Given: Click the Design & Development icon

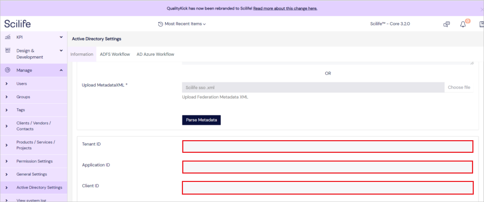Looking at the screenshot, I should click(x=7, y=51).
